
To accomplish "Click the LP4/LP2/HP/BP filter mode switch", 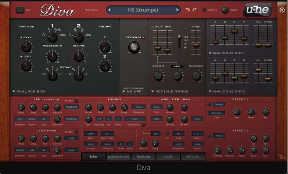I will click(179, 42).
